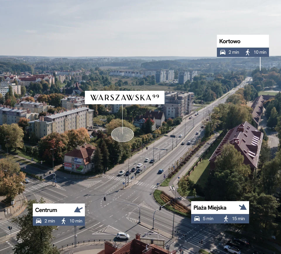Click the 10 min walk time for Kortowo

(260, 52)
